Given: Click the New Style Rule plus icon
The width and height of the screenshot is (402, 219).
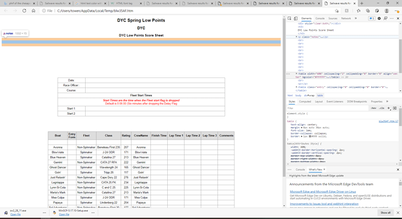Looking at the screenshot, I should (389, 108).
